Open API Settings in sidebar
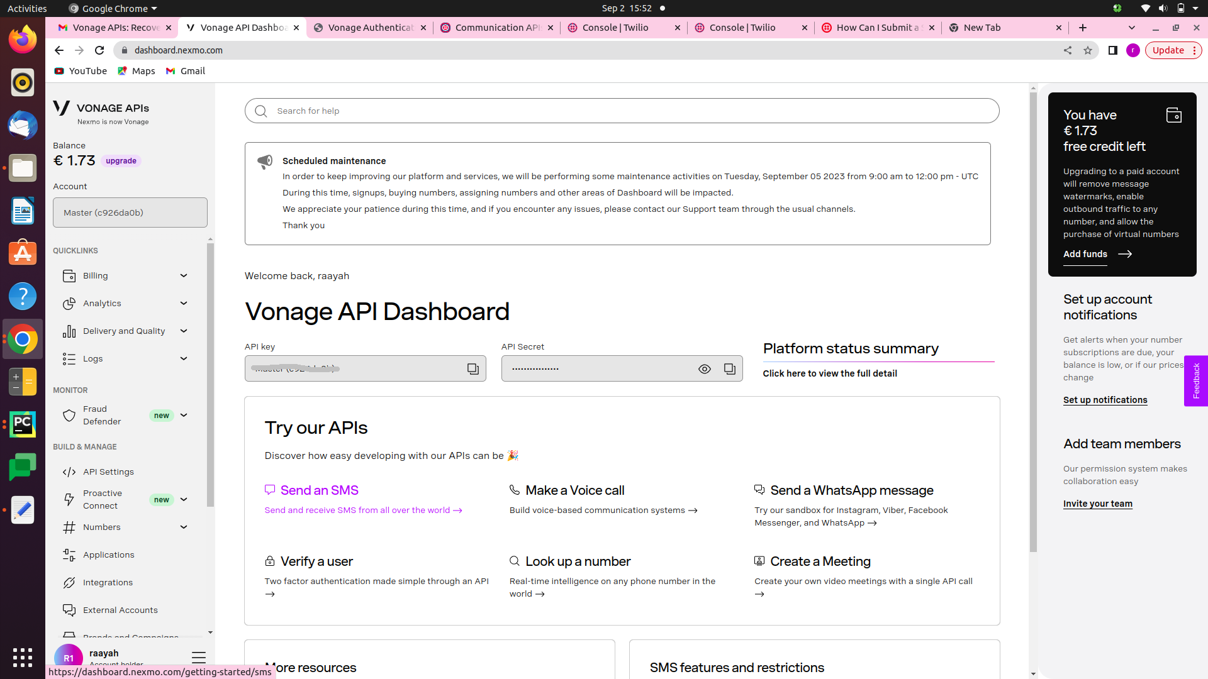 click(x=108, y=472)
